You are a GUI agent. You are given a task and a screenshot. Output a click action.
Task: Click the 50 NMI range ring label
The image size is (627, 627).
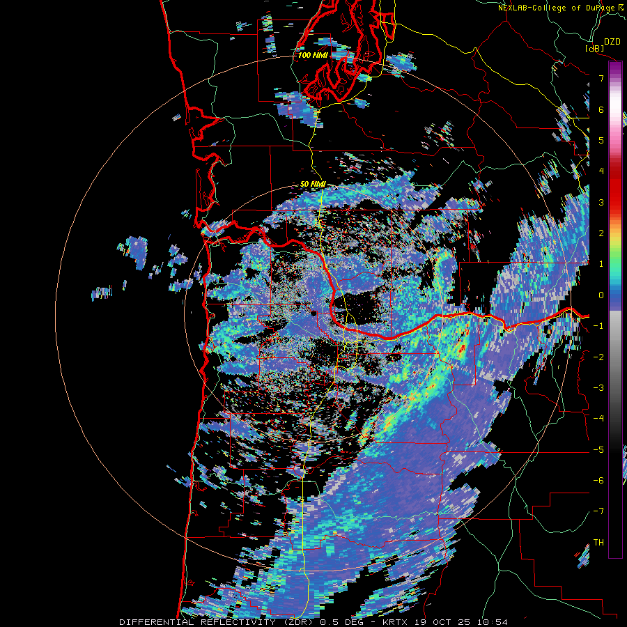pyautogui.click(x=313, y=184)
